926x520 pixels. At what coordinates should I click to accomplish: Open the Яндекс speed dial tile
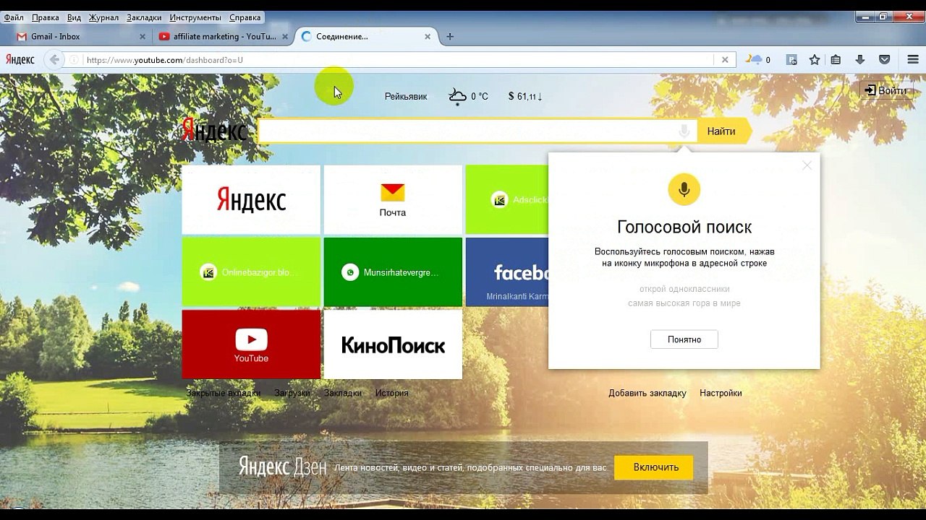251,199
